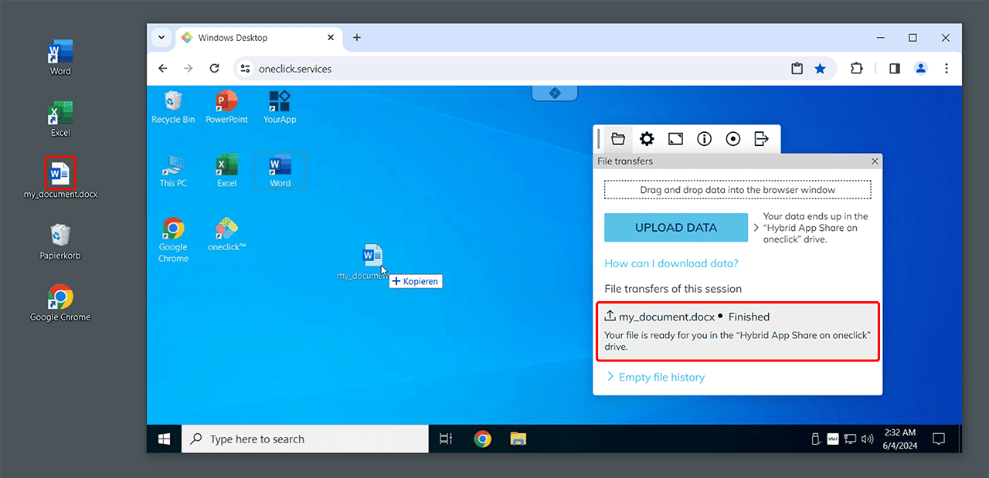Close the File transfers panel

click(x=875, y=161)
